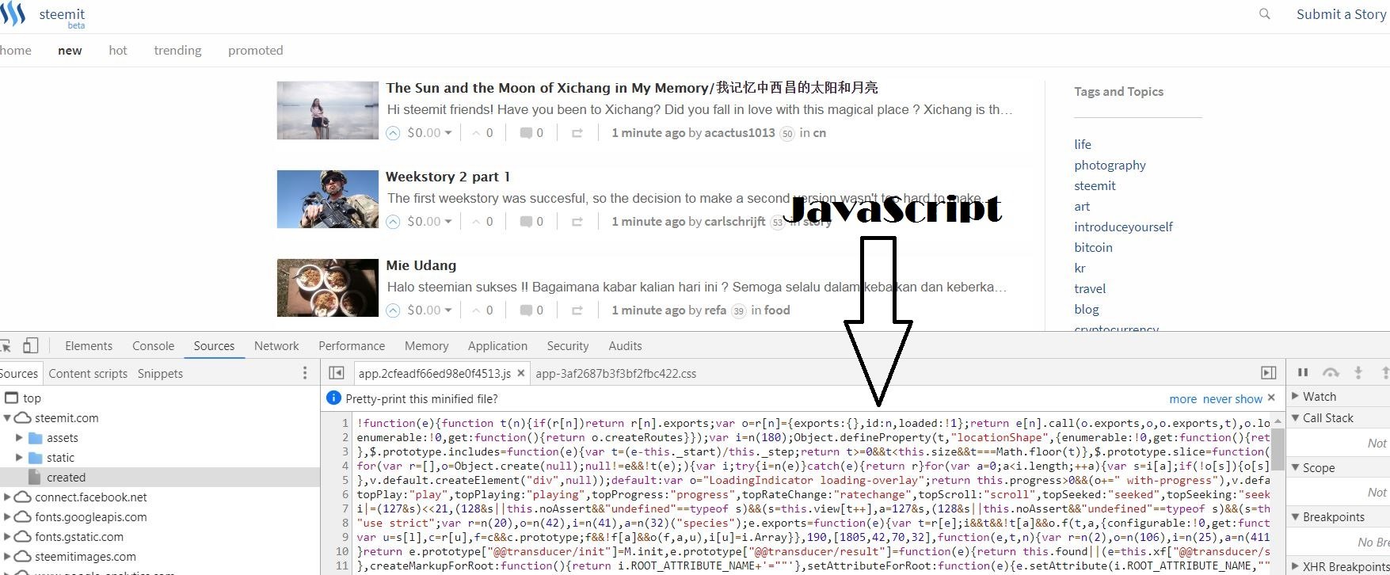
Task: Open the introduceyourself tag
Action: tap(1123, 227)
